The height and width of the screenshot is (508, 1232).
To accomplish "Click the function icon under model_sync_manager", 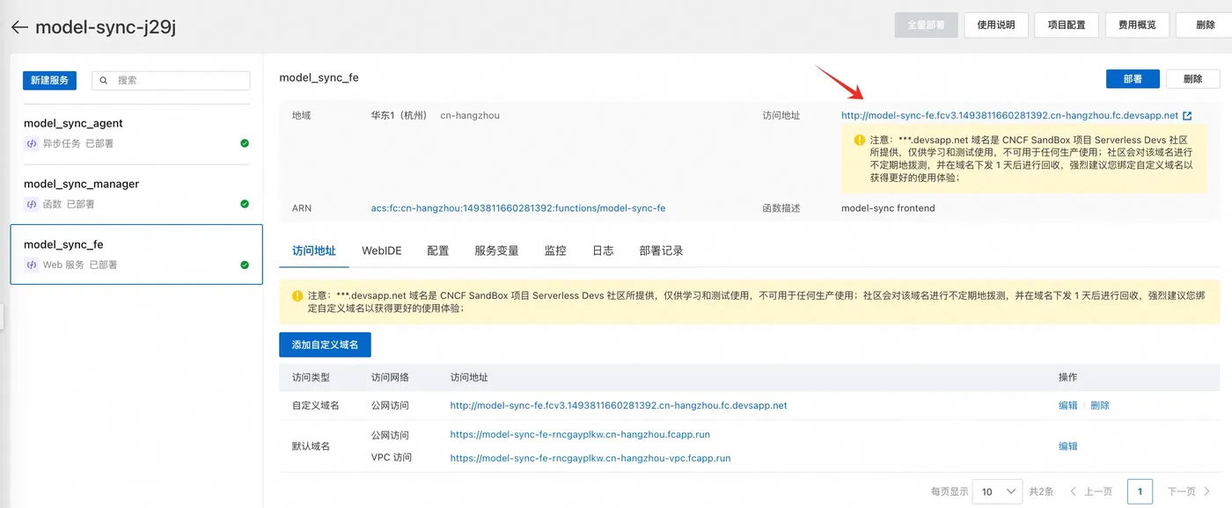I will [x=32, y=204].
